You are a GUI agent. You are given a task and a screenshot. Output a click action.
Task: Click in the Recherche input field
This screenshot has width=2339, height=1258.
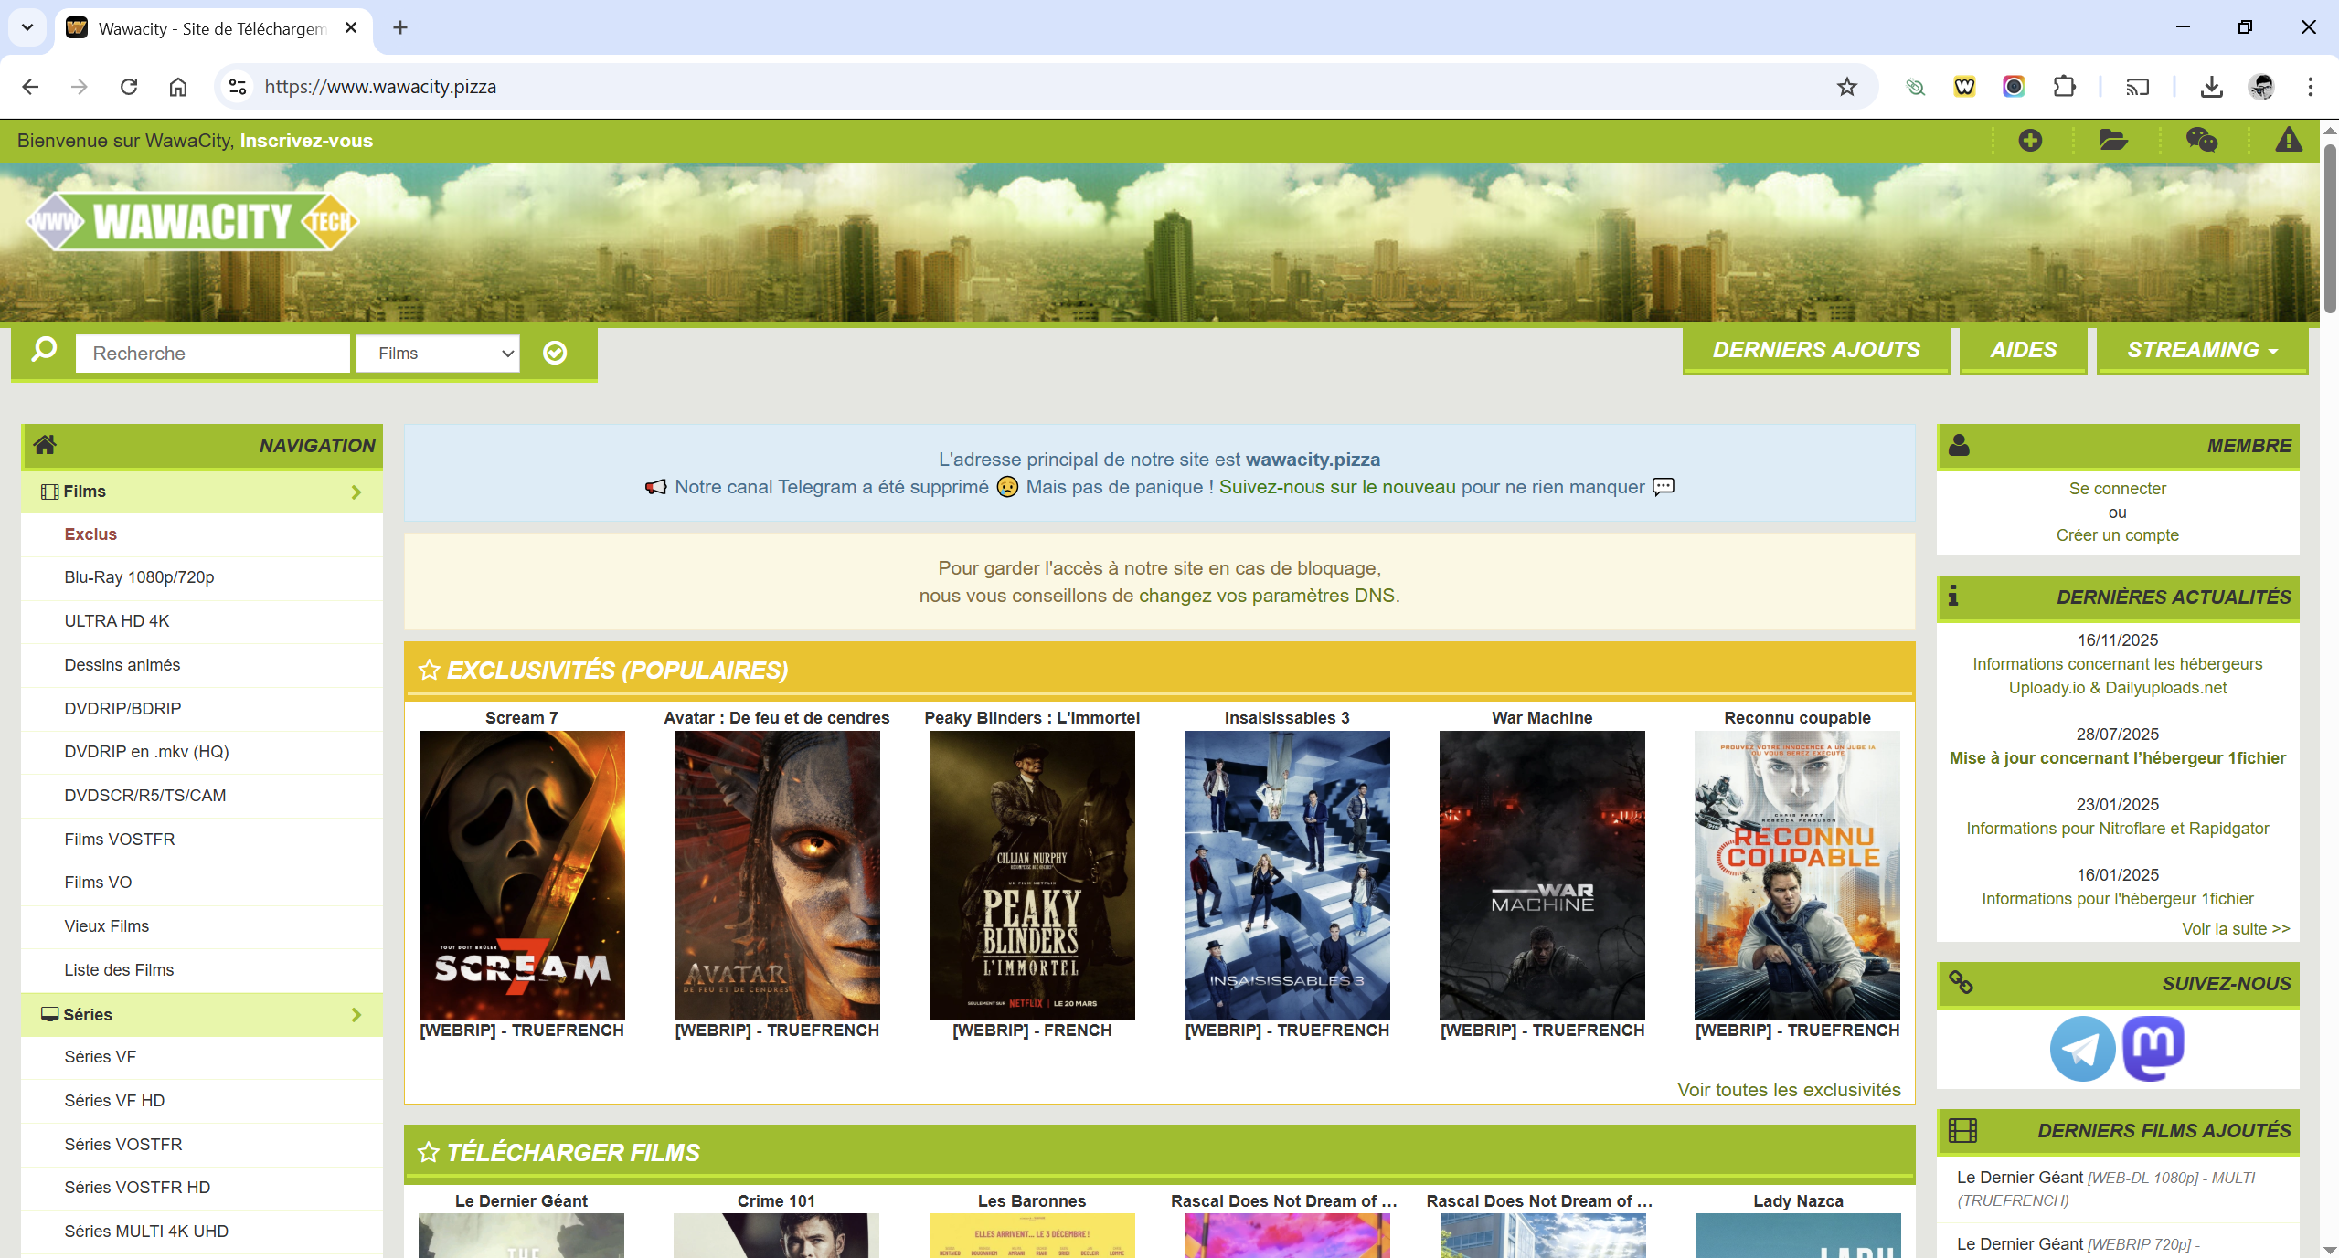212,354
